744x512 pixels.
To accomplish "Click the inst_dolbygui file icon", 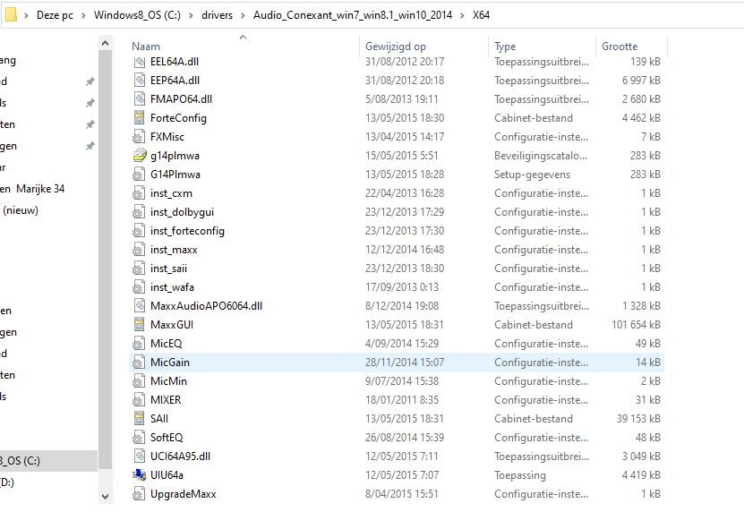I will tap(139, 212).
